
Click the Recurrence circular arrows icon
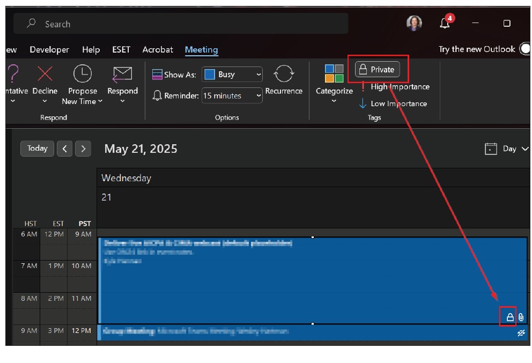point(283,74)
